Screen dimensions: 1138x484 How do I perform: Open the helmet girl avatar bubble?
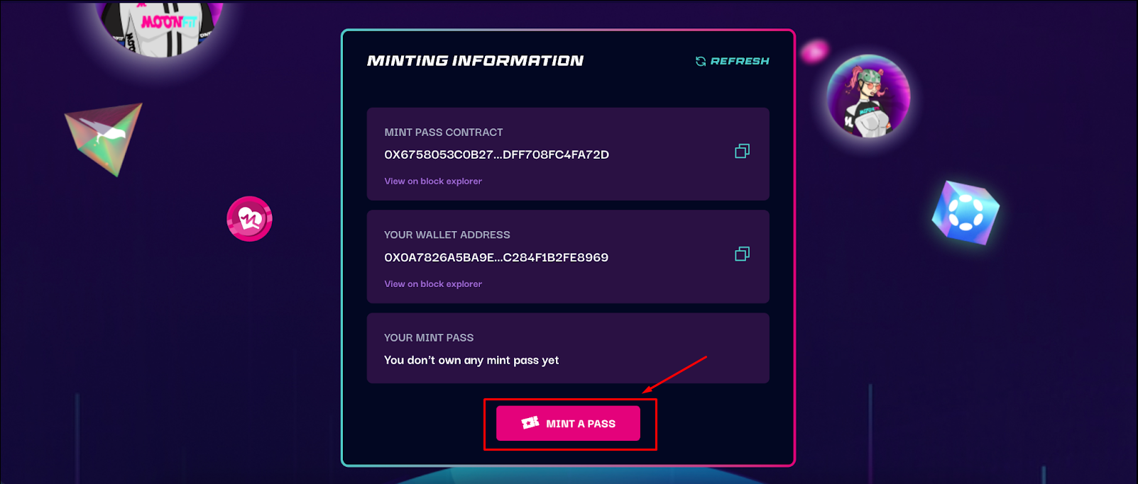(x=868, y=96)
